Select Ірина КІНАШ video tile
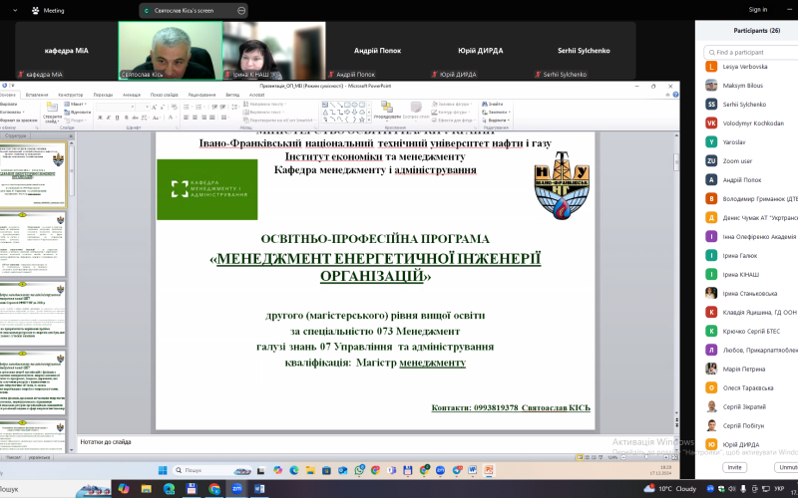The image size is (798, 498). coord(274,51)
